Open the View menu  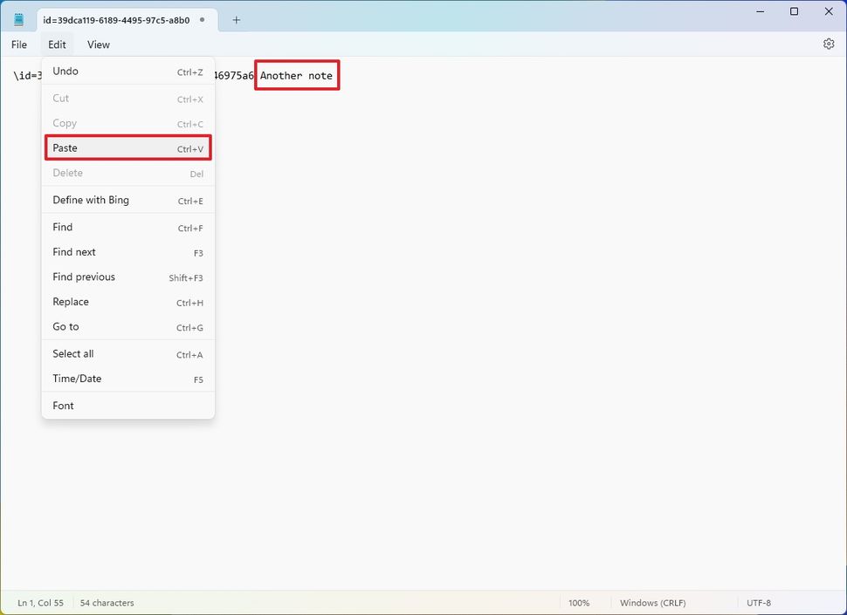[98, 44]
